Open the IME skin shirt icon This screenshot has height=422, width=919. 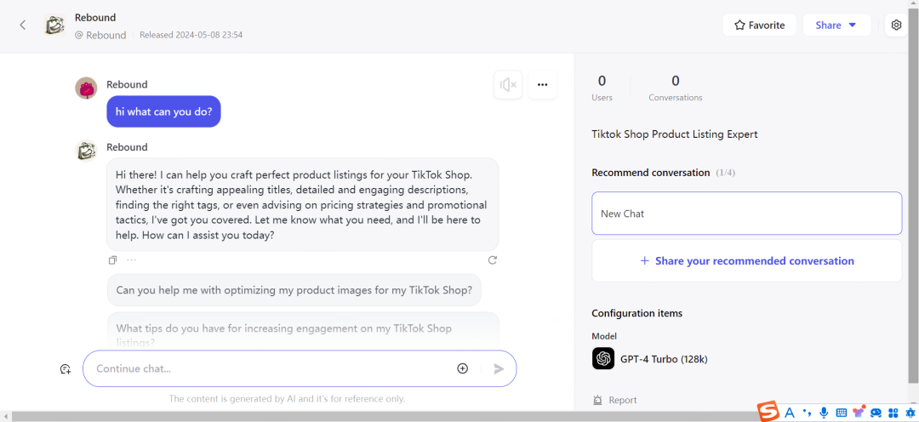[x=859, y=412]
